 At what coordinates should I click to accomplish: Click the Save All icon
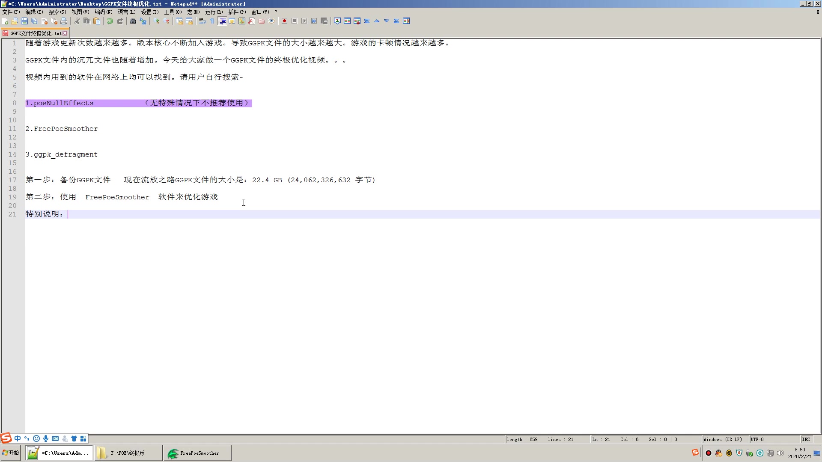tap(34, 21)
